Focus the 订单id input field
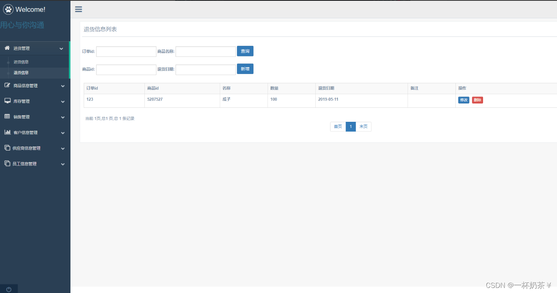 pyautogui.click(x=126, y=51)
